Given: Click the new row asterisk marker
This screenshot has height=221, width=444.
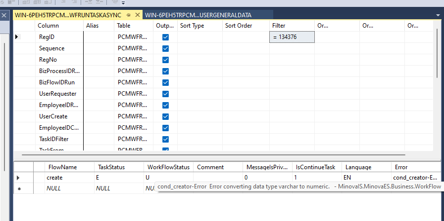Looking at the screenshot, I should pos(19,188).
